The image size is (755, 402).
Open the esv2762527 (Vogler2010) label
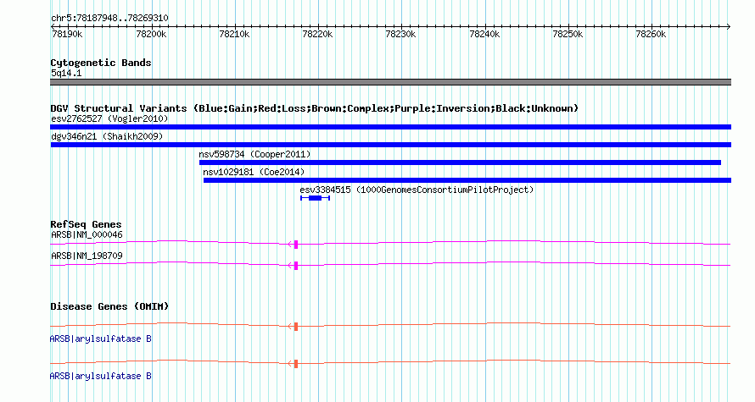(x=109, y=118)
